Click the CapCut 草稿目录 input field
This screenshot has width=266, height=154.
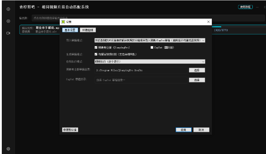(x=141, y=80)
